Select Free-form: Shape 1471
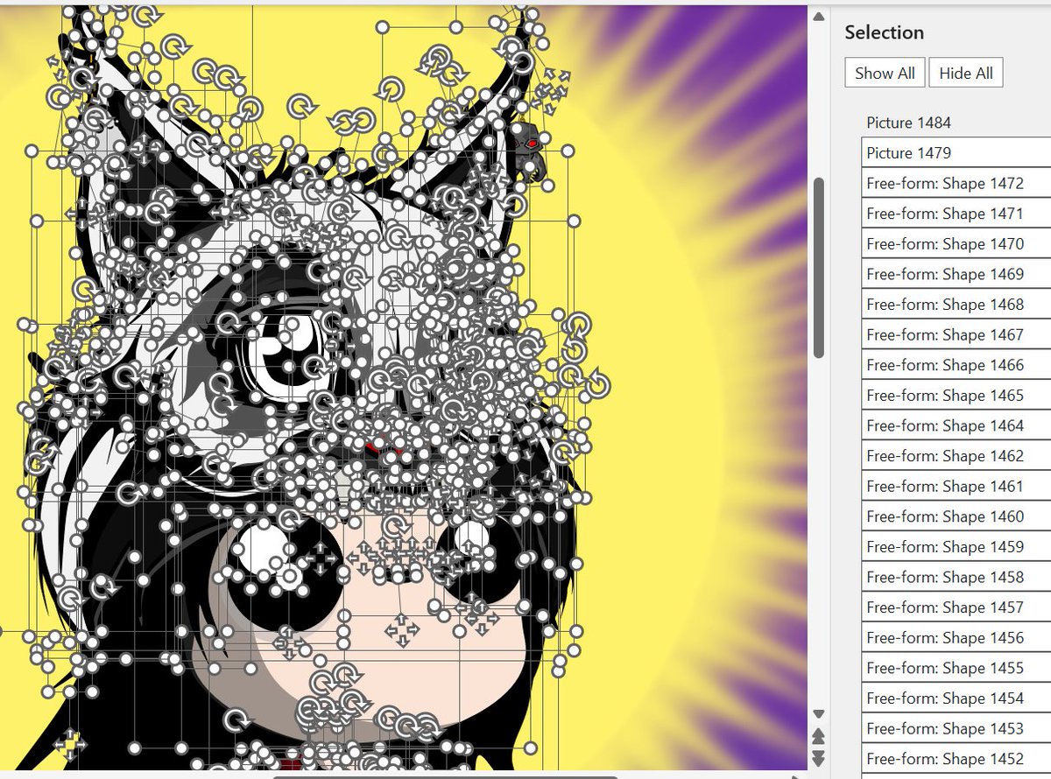Viewport: 1051px width, 779px height. [x=956, y=214]
